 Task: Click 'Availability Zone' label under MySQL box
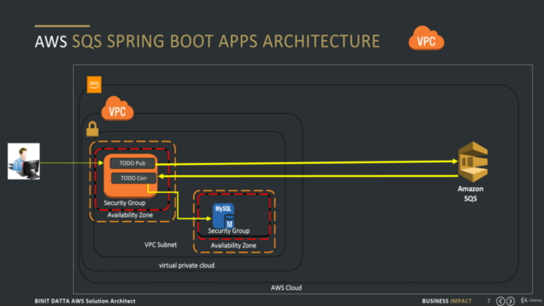[234, 246]
